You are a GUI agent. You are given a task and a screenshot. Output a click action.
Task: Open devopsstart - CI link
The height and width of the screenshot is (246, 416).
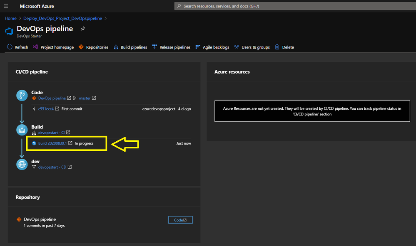tap(52, 133)
